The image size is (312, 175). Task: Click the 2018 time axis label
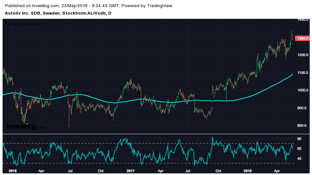click(248, 171)
